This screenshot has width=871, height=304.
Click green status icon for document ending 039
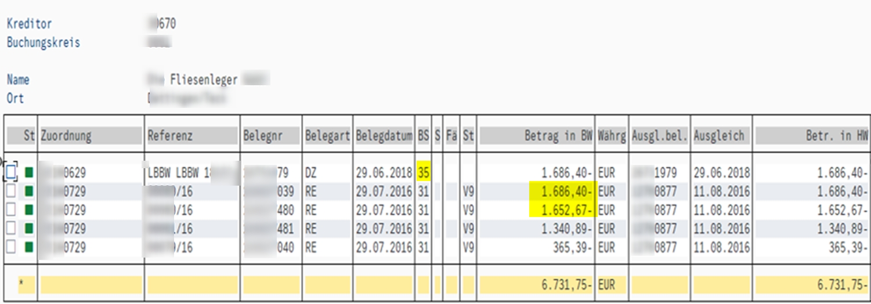tap(29, 191)
